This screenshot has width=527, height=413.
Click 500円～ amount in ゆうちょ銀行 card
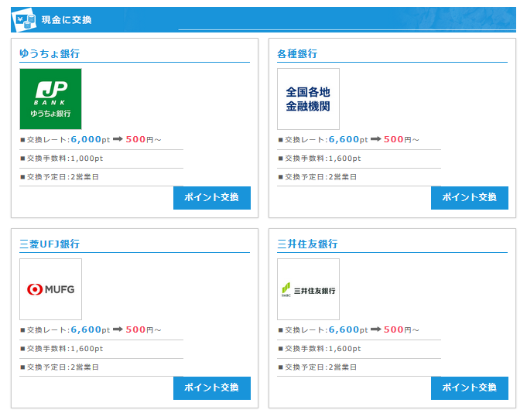[x=143, y=139]
